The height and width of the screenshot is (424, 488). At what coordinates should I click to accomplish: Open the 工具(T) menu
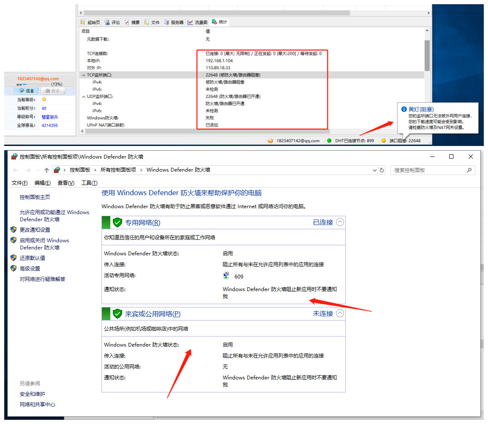(x=89, y=183)
